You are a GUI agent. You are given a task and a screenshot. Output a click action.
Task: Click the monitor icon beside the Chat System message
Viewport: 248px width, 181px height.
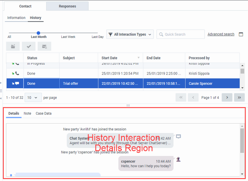178,137
